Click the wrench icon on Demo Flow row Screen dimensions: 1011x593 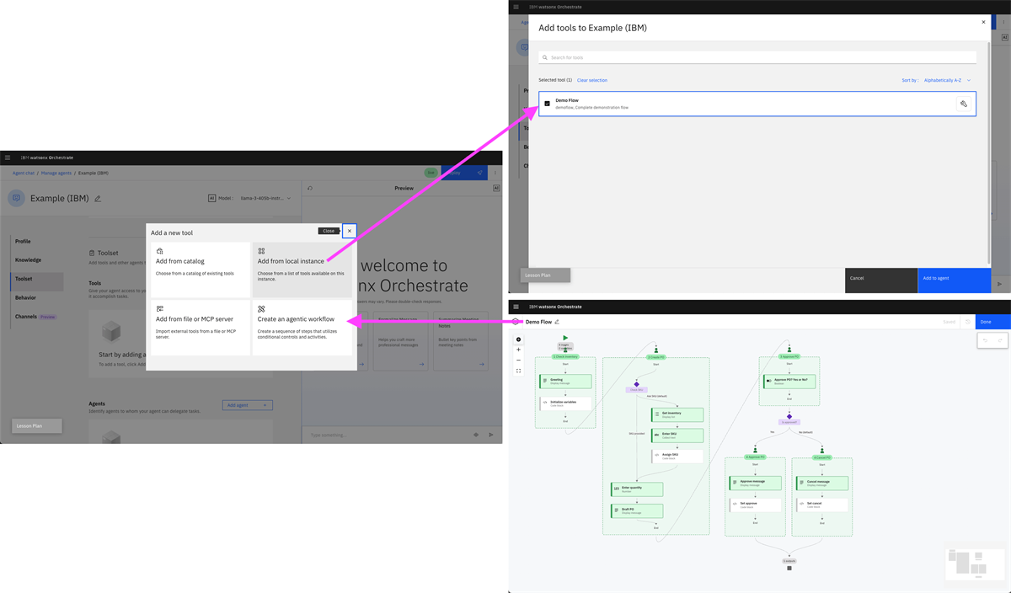point(964,104)
